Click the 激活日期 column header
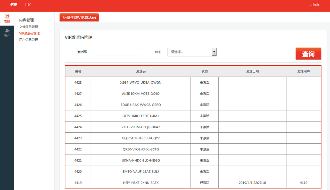 click(x=252, y=71)
